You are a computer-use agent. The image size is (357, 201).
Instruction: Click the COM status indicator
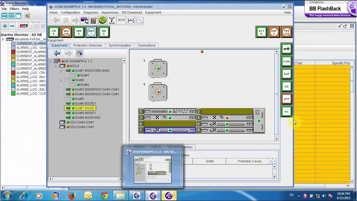[x=286, y=61]
